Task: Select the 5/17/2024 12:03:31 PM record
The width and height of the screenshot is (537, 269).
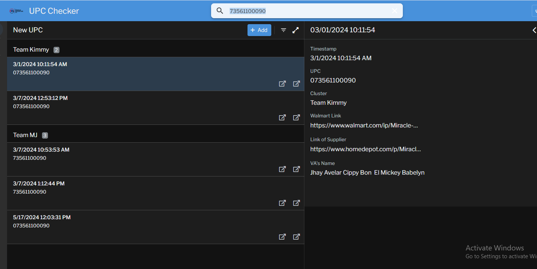Action: click(x=155, y=227)
